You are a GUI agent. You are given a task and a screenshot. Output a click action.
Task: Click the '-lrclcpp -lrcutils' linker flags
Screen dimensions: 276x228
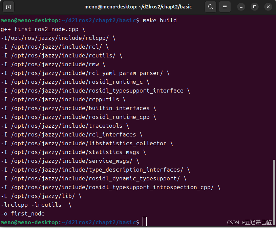point(30,205)
